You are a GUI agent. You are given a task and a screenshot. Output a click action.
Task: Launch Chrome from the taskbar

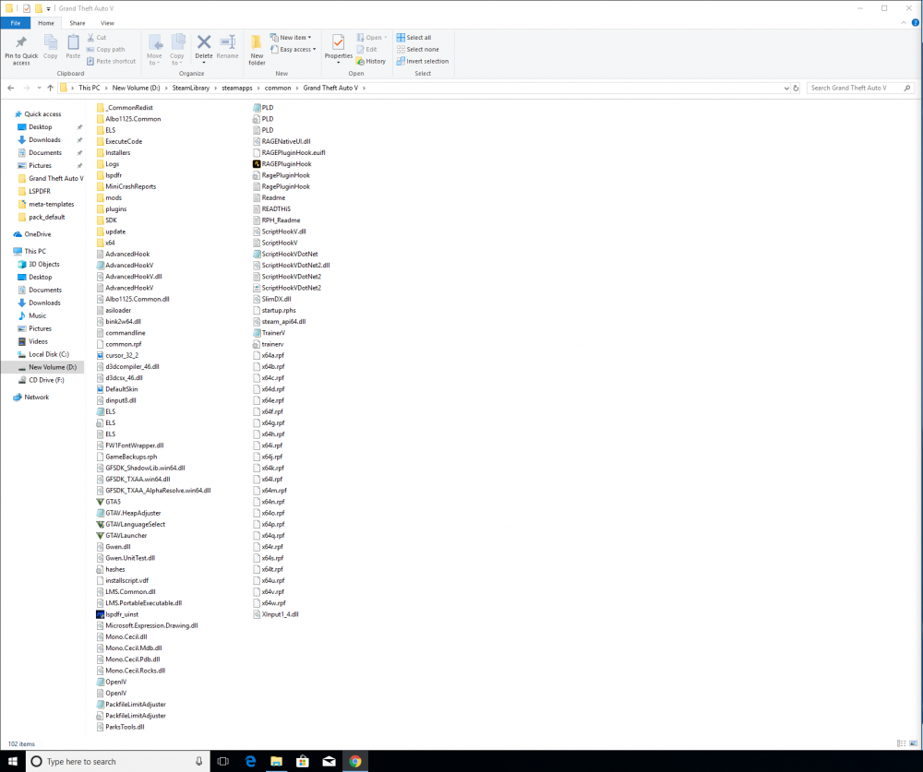pos(354,761)
